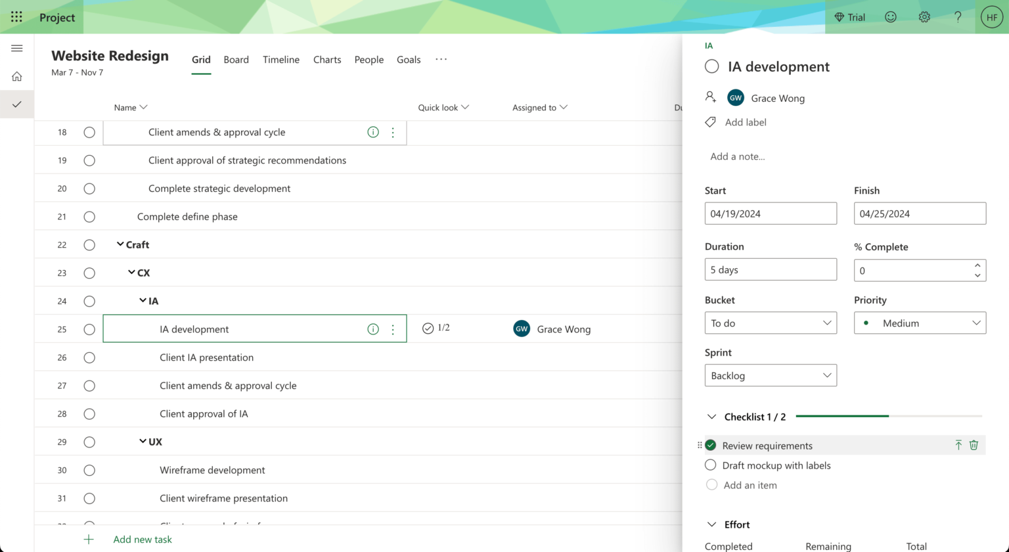
Task: Open the Home view from left sidebar
Action: point(16,76)
